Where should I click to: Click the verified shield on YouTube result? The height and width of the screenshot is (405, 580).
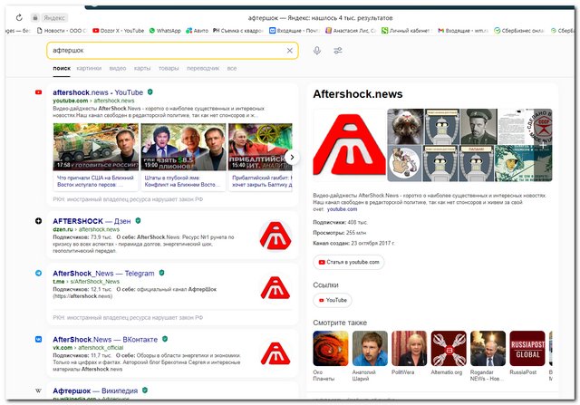[x=150, y=92]
